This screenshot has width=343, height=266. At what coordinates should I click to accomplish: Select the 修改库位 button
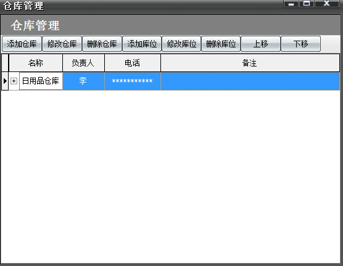coord(181,44)
